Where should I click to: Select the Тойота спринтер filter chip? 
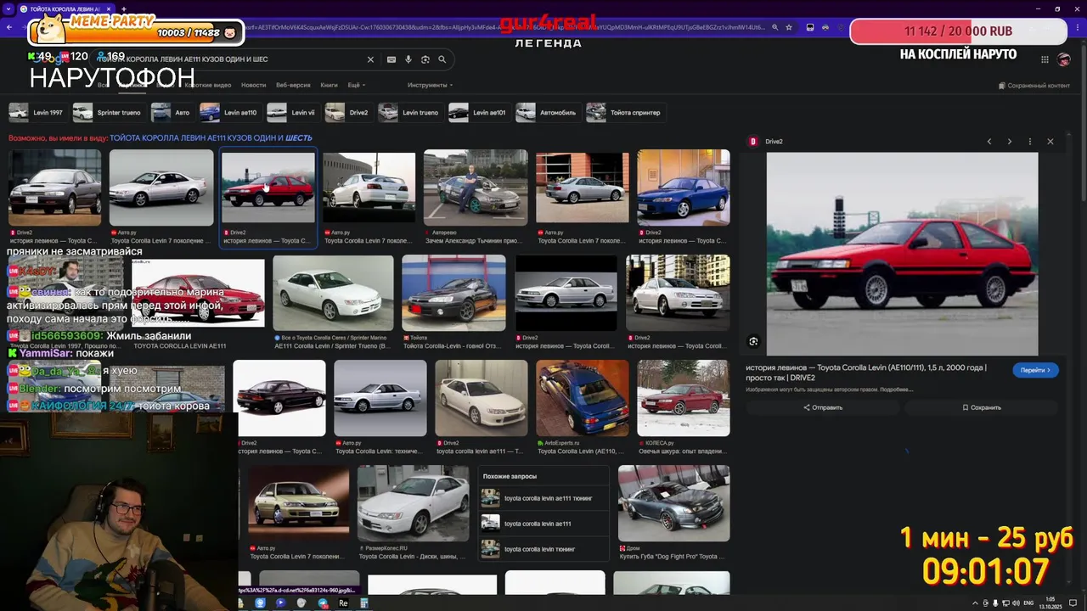[x=624, y=112]
